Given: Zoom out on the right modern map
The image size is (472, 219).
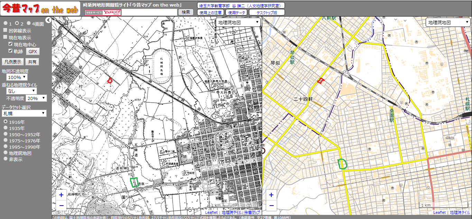Looking at the screenshot, I should coord(271,205).
